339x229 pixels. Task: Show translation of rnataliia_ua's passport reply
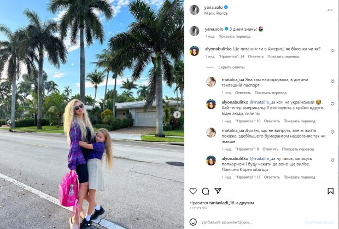click(271, 93)
